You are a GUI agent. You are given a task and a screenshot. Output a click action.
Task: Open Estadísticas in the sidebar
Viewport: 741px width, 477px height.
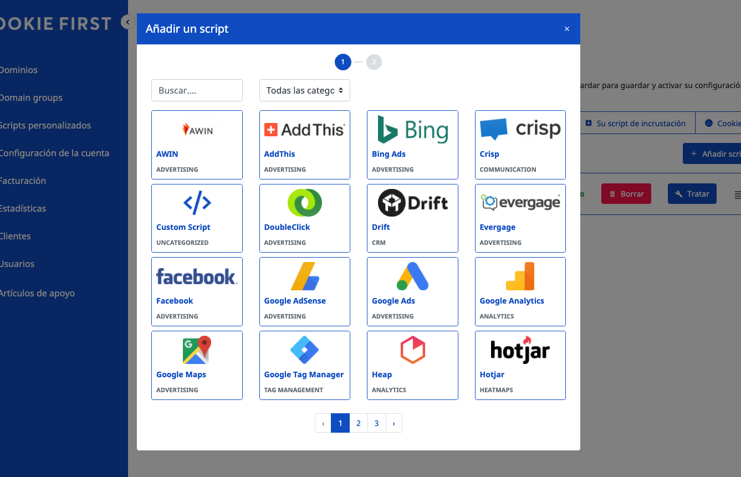(x=22, y=208)
